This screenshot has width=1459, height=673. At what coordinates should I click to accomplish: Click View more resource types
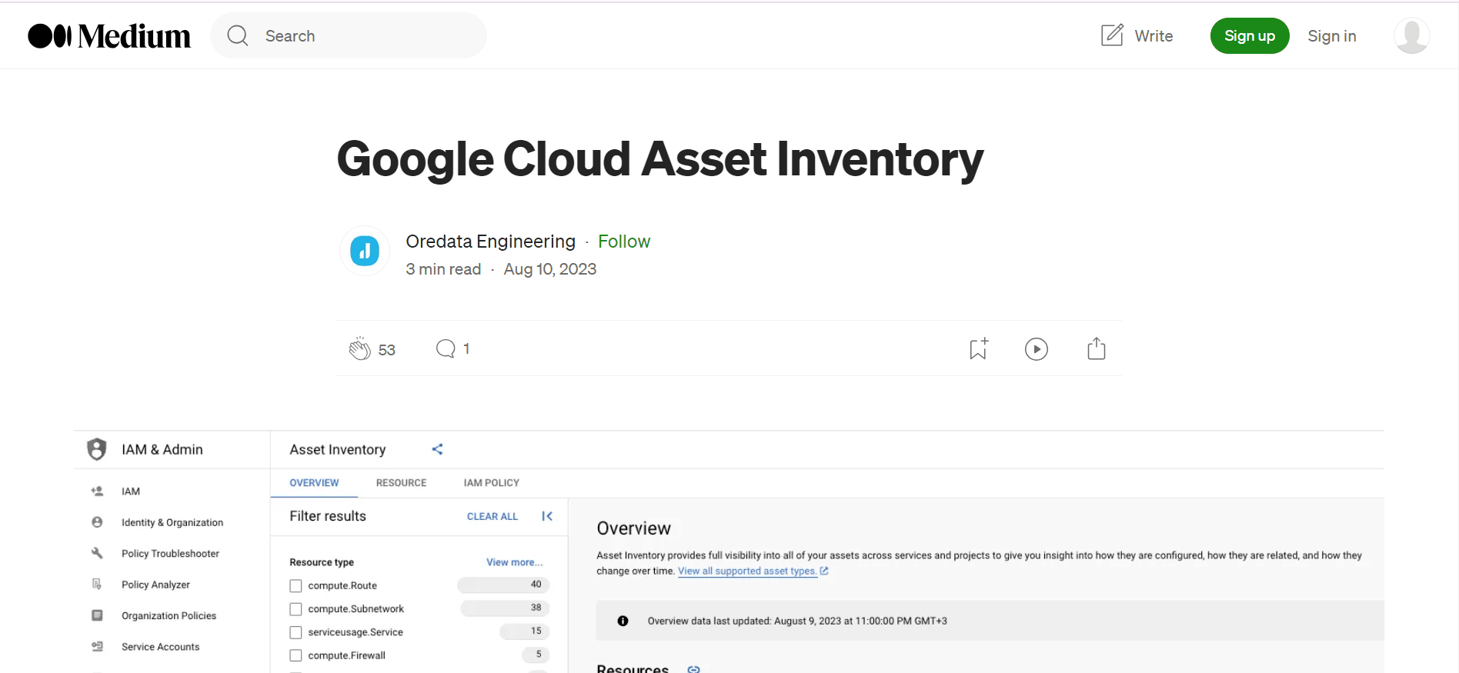coord(514,562)
